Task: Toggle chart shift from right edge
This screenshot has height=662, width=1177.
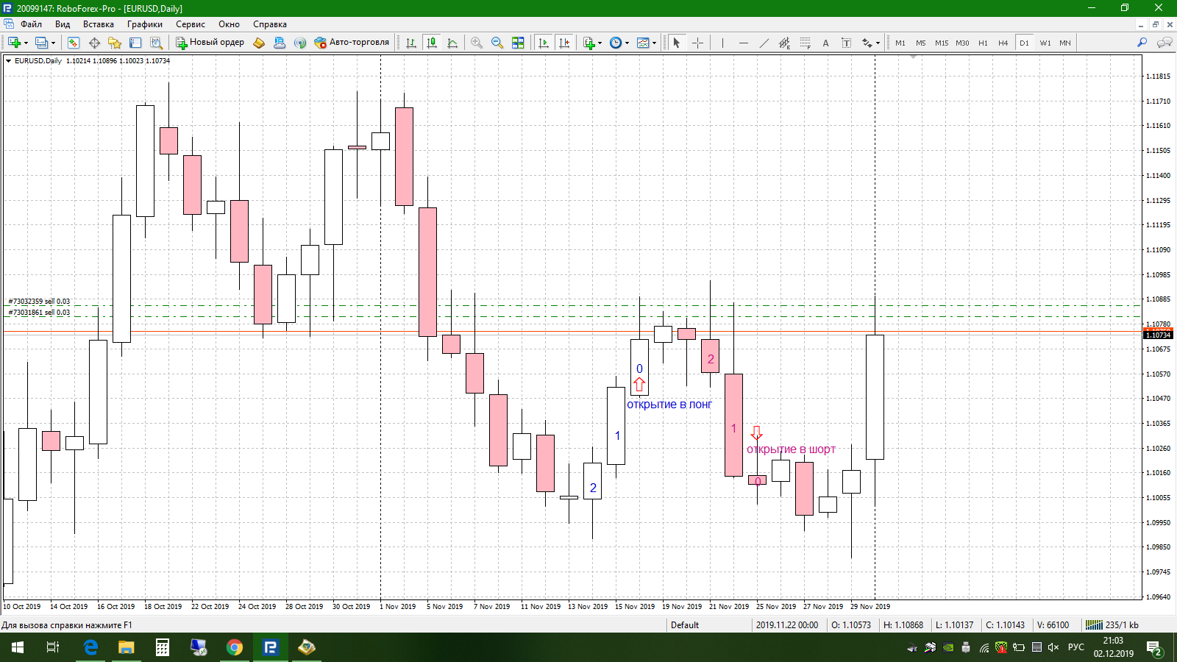Action: click(x=564, y=43)
